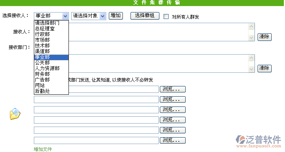Clear the 接收人 box with 清除
The image size is (285, 152).
click(264, 37)
